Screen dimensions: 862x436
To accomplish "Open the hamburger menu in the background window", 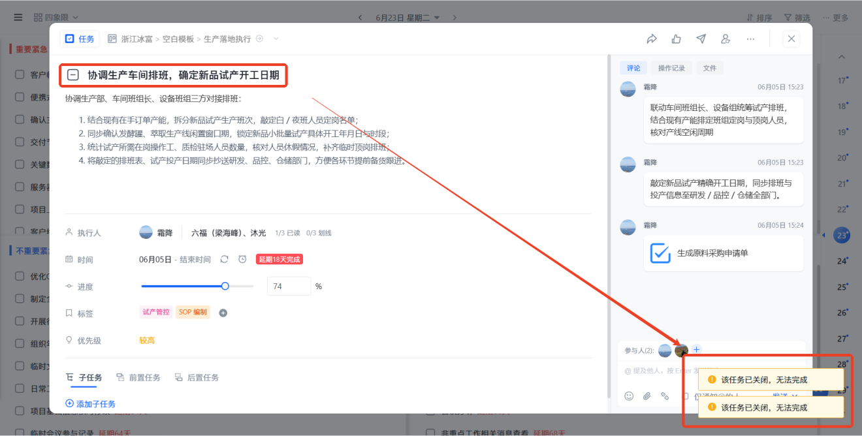I will (x=18, y=17).
